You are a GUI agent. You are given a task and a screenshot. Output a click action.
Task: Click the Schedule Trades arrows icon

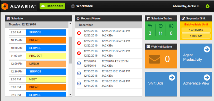[148, 18]
